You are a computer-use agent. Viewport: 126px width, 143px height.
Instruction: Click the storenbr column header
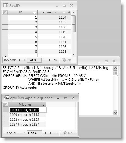pyautogui.click(x=52, y=13)
